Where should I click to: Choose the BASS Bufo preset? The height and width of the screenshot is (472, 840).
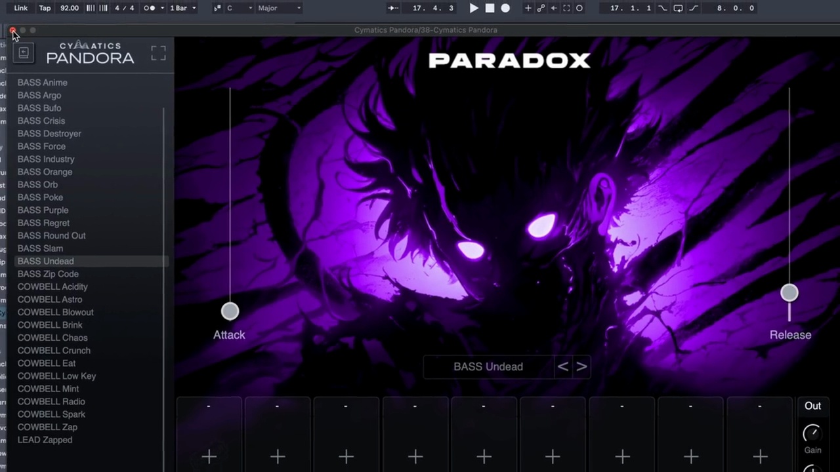[39, 108]
